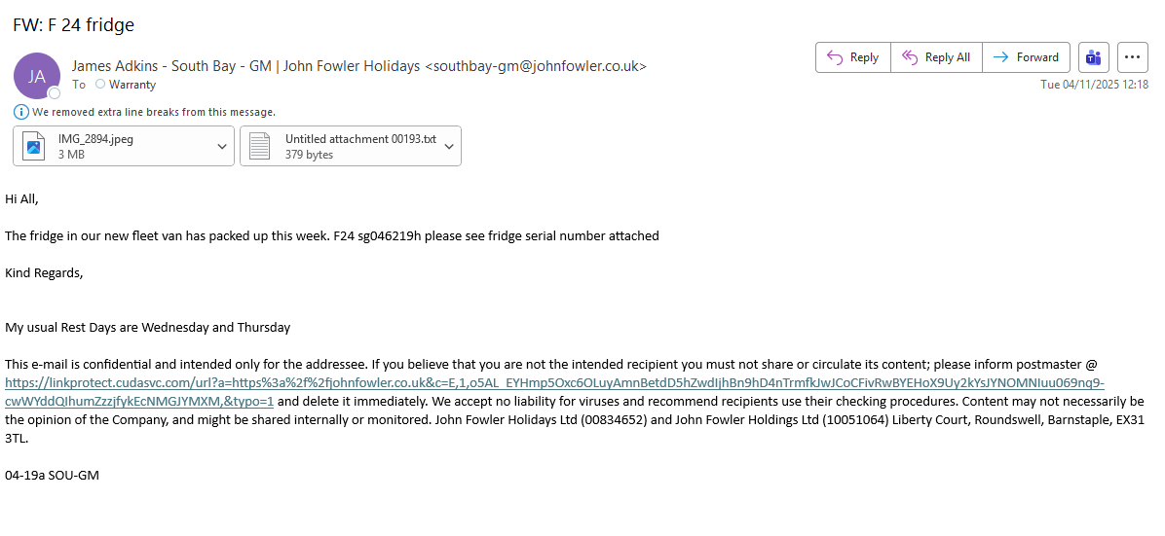Click the IMG_2894.jpeg image file icon

[36, 147]
